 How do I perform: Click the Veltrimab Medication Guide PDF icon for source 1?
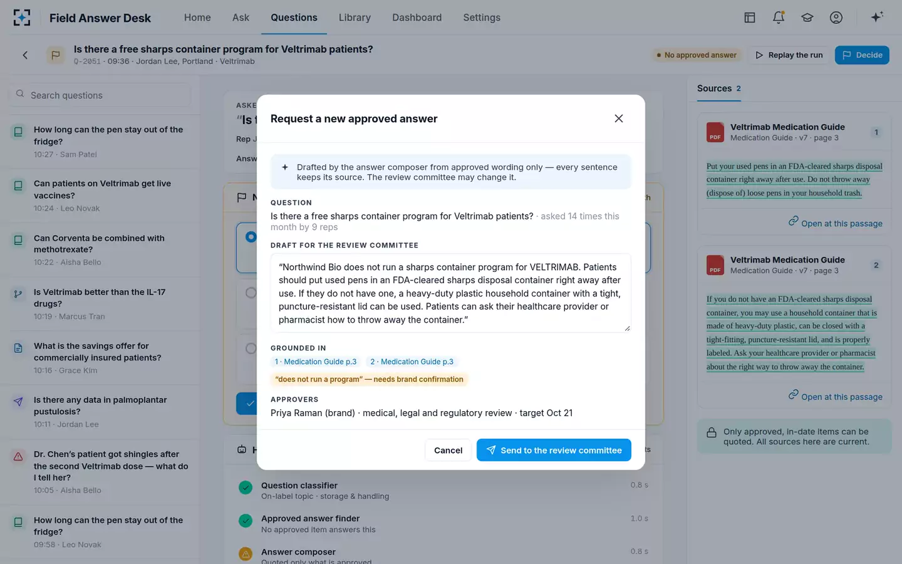point(715,132)
